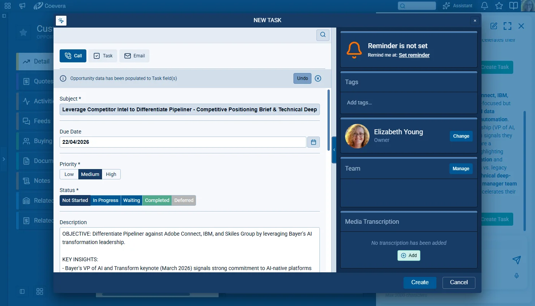The image size is (535, 306).
Task: Open user profile avatar in top bar
Action: [x=527, y=6]
